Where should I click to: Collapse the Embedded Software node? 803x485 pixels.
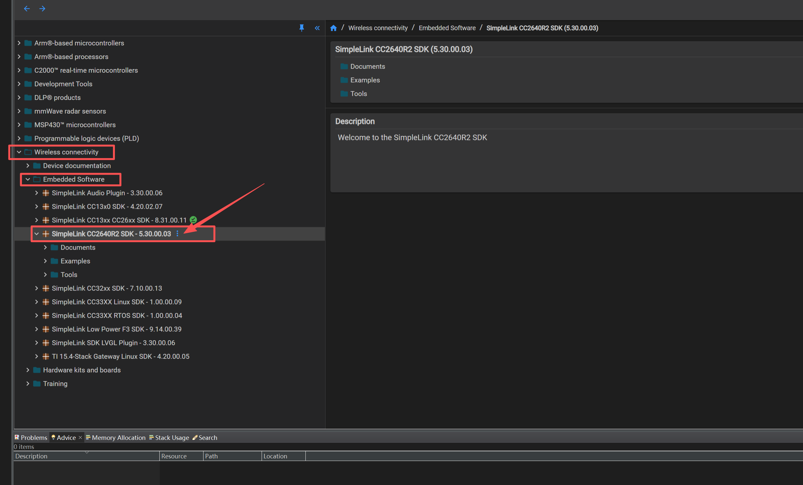(x=28, y=180)
